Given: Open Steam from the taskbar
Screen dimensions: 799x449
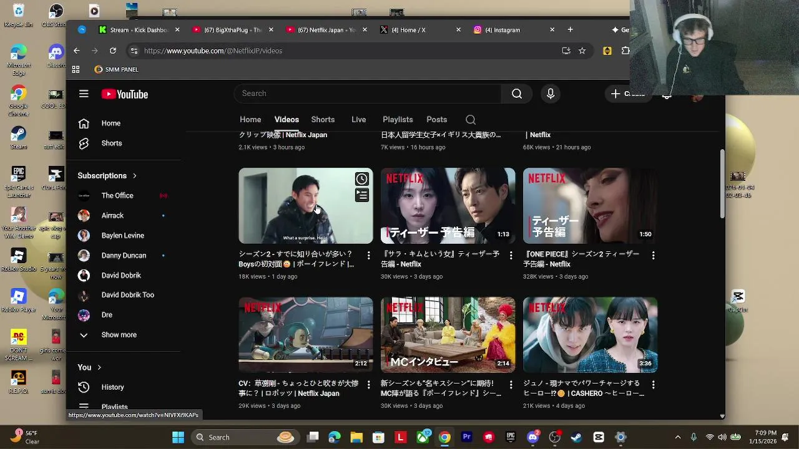Looking at the screenshot, I should click(576, 437).
